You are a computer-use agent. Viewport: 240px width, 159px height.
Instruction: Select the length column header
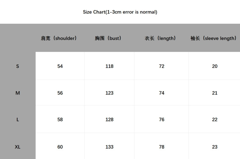click(x=160, y=38)
